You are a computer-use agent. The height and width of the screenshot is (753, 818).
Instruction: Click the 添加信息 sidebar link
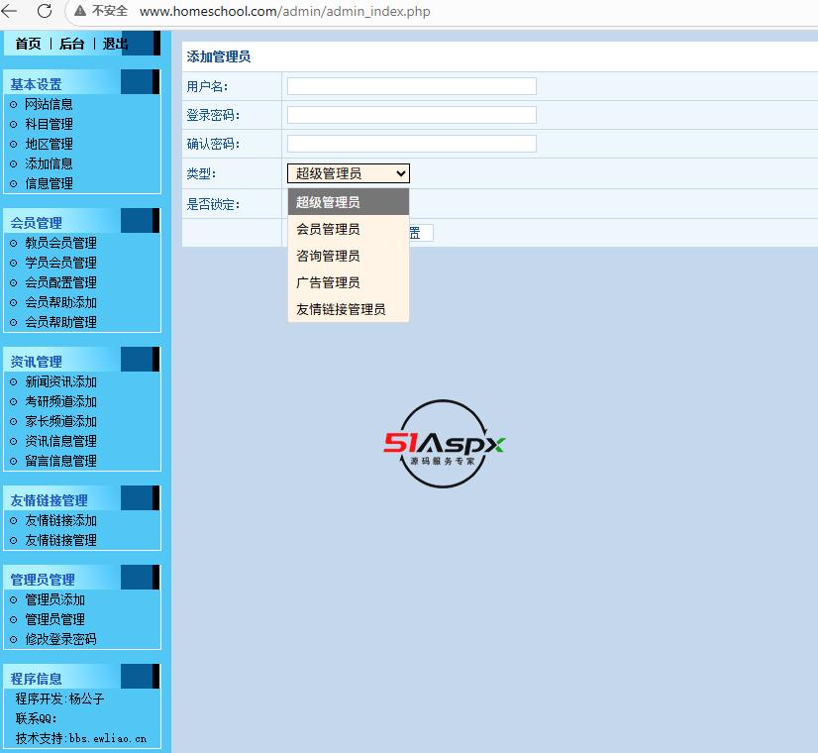pos(50,163)
